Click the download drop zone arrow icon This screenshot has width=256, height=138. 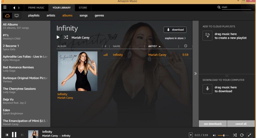pyautogui.click(x=207, y=89)
